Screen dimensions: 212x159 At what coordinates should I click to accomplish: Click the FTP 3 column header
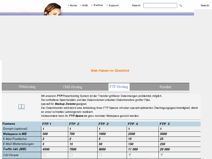[x=104, y=124]
